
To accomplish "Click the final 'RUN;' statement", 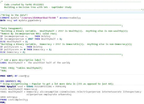I will [x=3, y=102].
